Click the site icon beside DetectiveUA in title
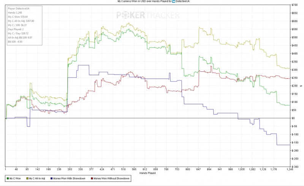This screenshot has height=186, width=304. pyautogui.click(x=174, y=2)
